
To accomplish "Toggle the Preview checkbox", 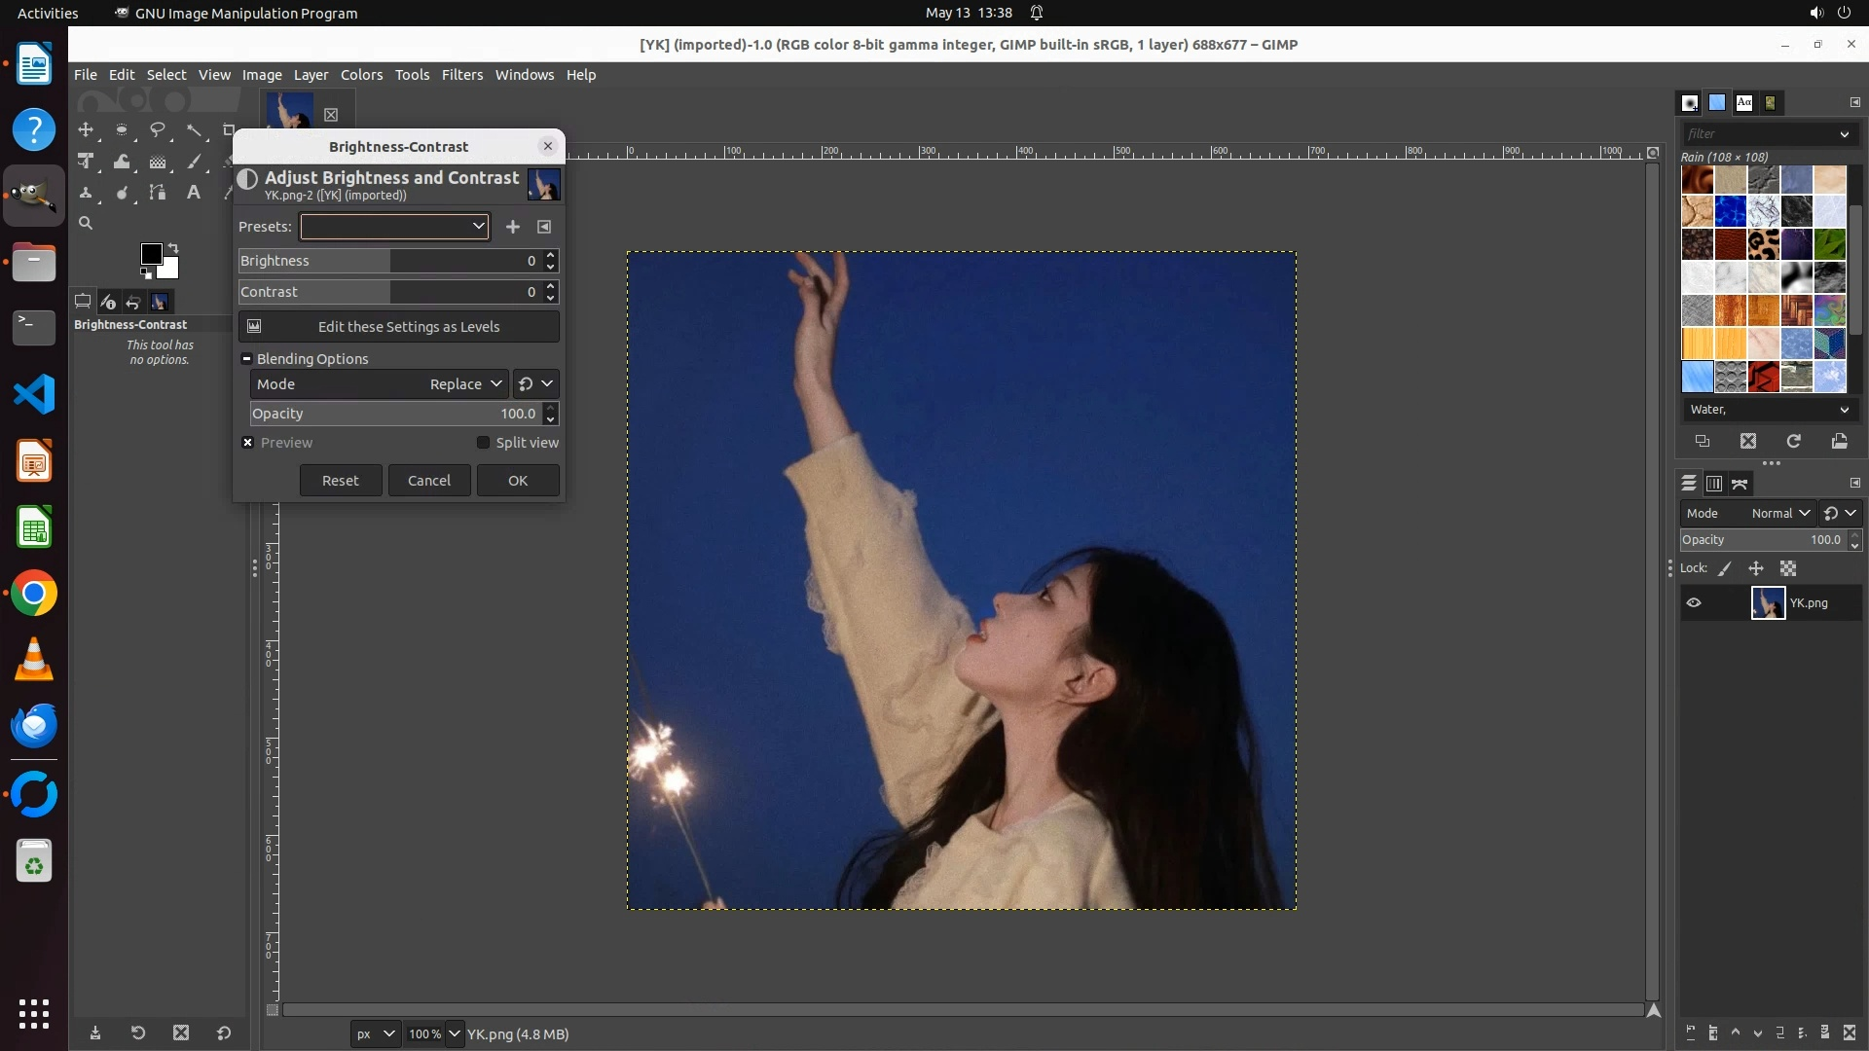I will 248,443.
